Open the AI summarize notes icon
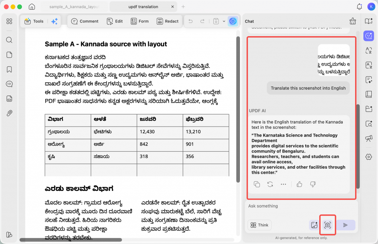Viewport: 378px width, 244px height. 369,80
